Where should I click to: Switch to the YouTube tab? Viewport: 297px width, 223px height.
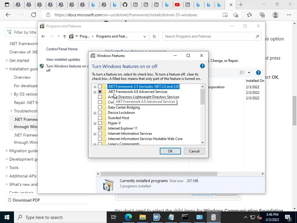(177, 5)
